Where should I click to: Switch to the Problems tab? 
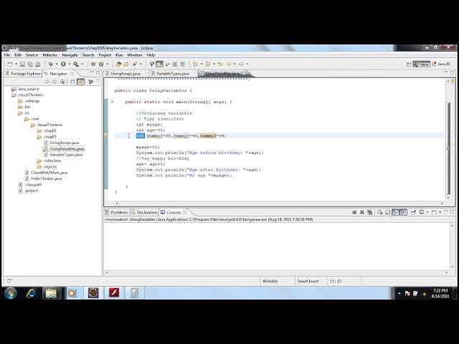click(116, 212)
